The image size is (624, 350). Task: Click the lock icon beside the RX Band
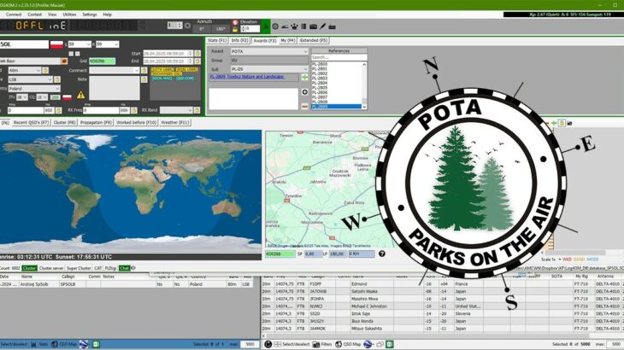197,110
